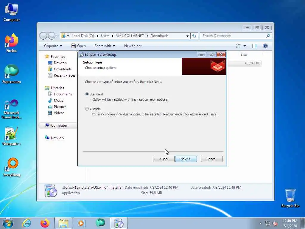Viewport: 305px width, 229px height.
Task: Open the Pictures library
Action: pyautogui.click(x=60, y=107)
